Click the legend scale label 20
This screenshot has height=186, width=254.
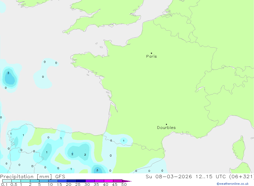pyautogui.click(x=69, y=184)
